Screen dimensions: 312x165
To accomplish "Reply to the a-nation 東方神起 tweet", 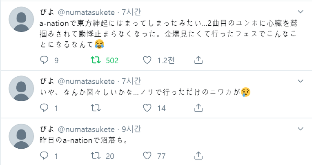I will click(45, 60).
